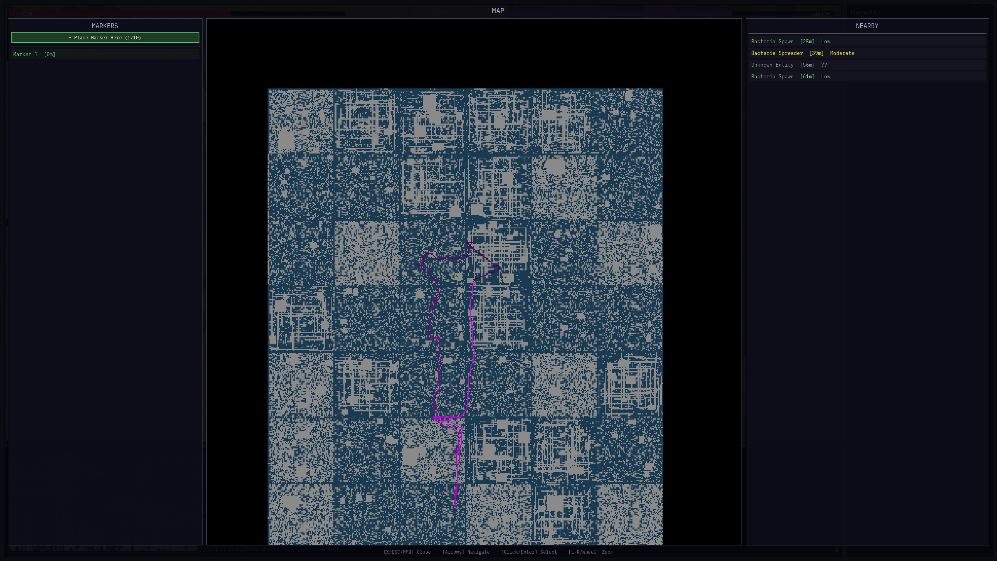Viewport: 997px width, 561px height.
Task: Click the NEARBY panel header
Action: tap(867, 26)
